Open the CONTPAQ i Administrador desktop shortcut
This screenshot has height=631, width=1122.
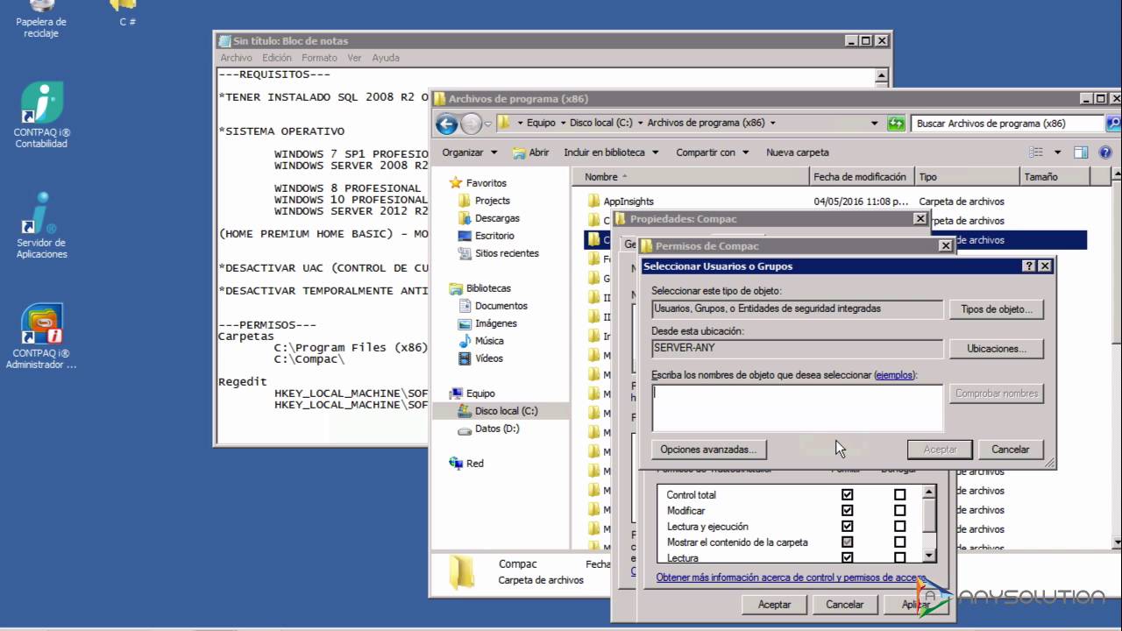pyautogui.click(x=41, y=336)
